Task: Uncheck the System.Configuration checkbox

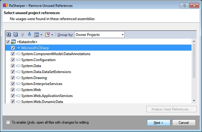Action: (13, 60)
